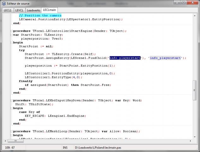Click the horizontal scrollbar thumb
Viewport: 200px width, 152px height.
point(15,141)
